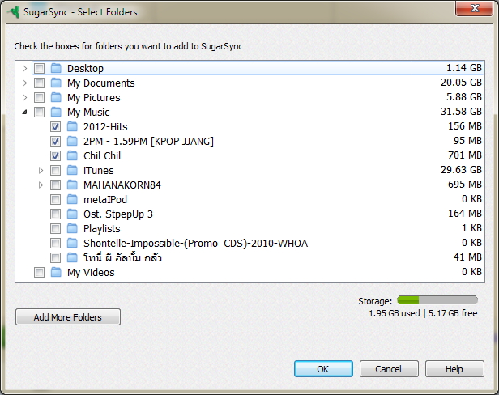499x395 pixels.
Task: Click the My Pictures folder icon
Action: point(56,98)
